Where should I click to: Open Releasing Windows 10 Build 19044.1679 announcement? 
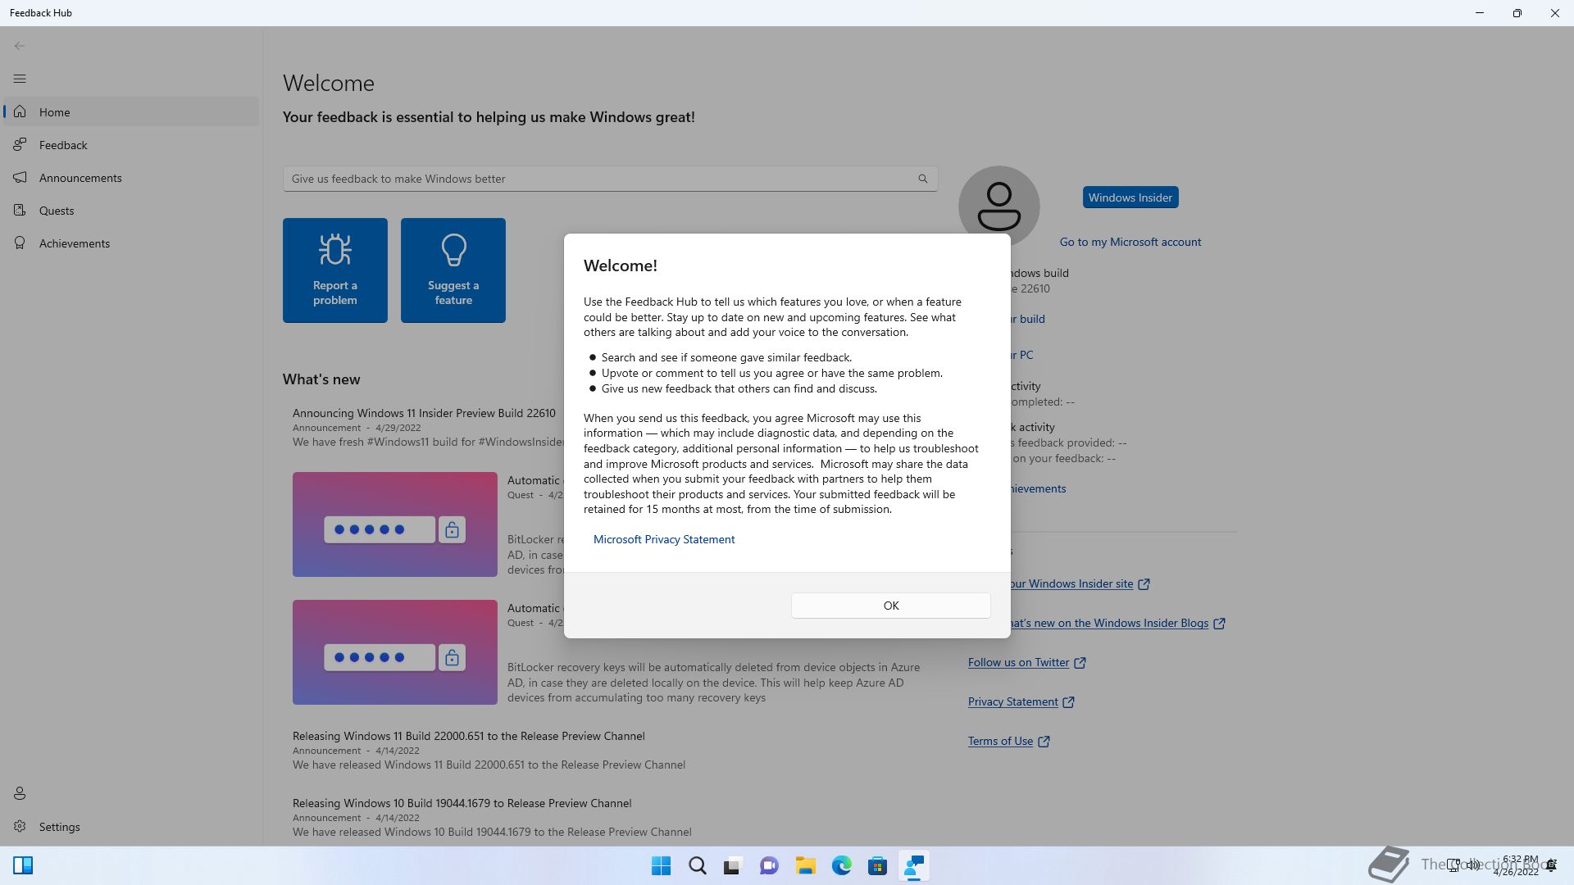tap(462, 803)
